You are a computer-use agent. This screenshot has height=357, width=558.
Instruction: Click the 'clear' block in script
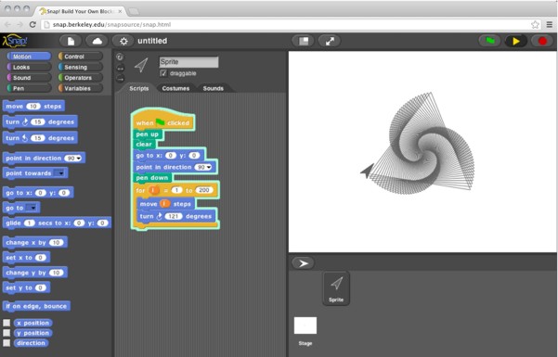point(145,145)
